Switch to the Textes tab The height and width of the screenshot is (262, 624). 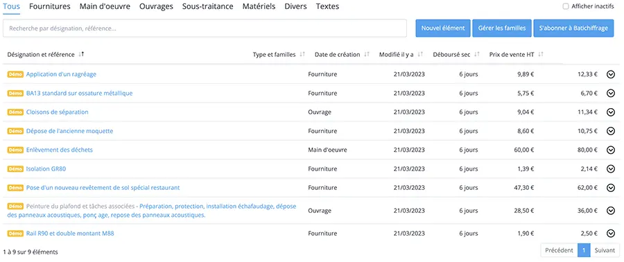point(327,6)
